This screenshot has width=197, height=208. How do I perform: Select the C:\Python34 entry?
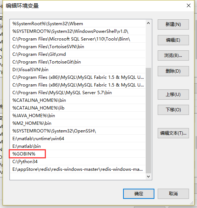tap(78, 162)
